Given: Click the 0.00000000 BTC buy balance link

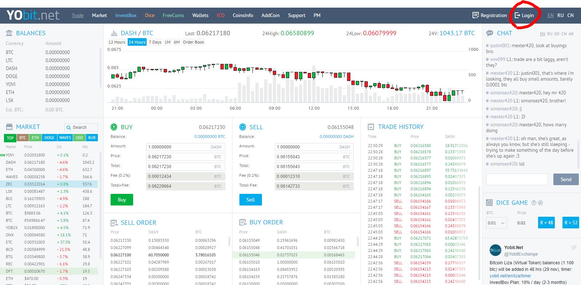Looking at the screenshot, I should tap(210, 137).
